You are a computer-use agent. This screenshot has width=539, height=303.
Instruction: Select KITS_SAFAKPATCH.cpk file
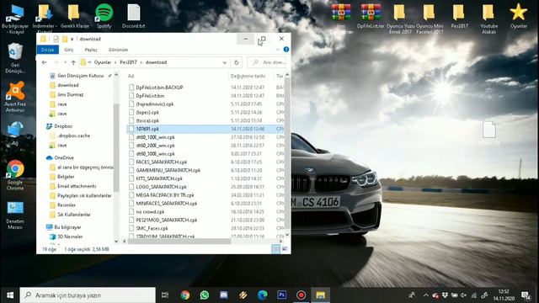[159, 178]
